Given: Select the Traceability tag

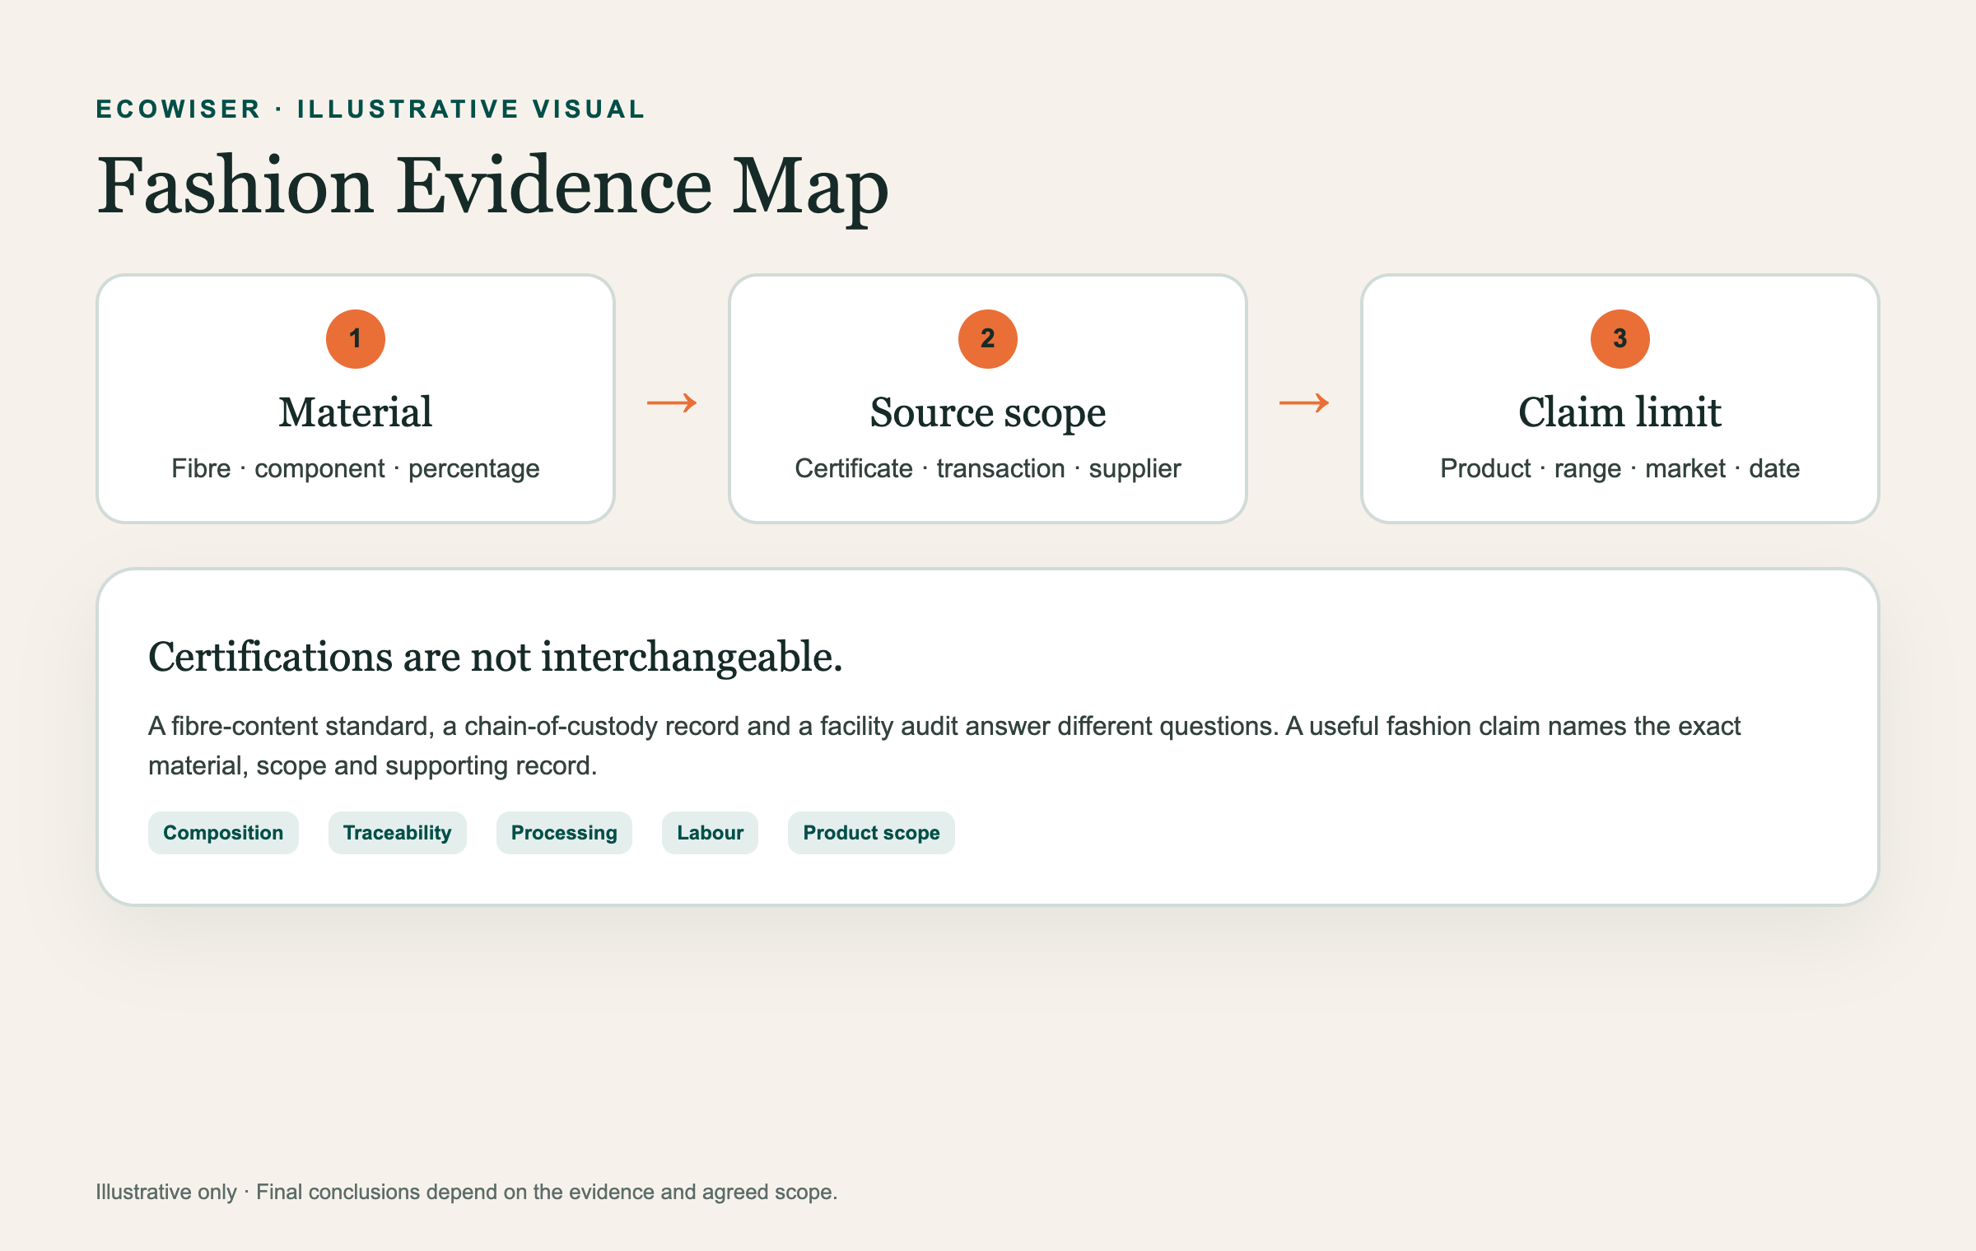Looking at the screenshot, I should tap(397, 833).
